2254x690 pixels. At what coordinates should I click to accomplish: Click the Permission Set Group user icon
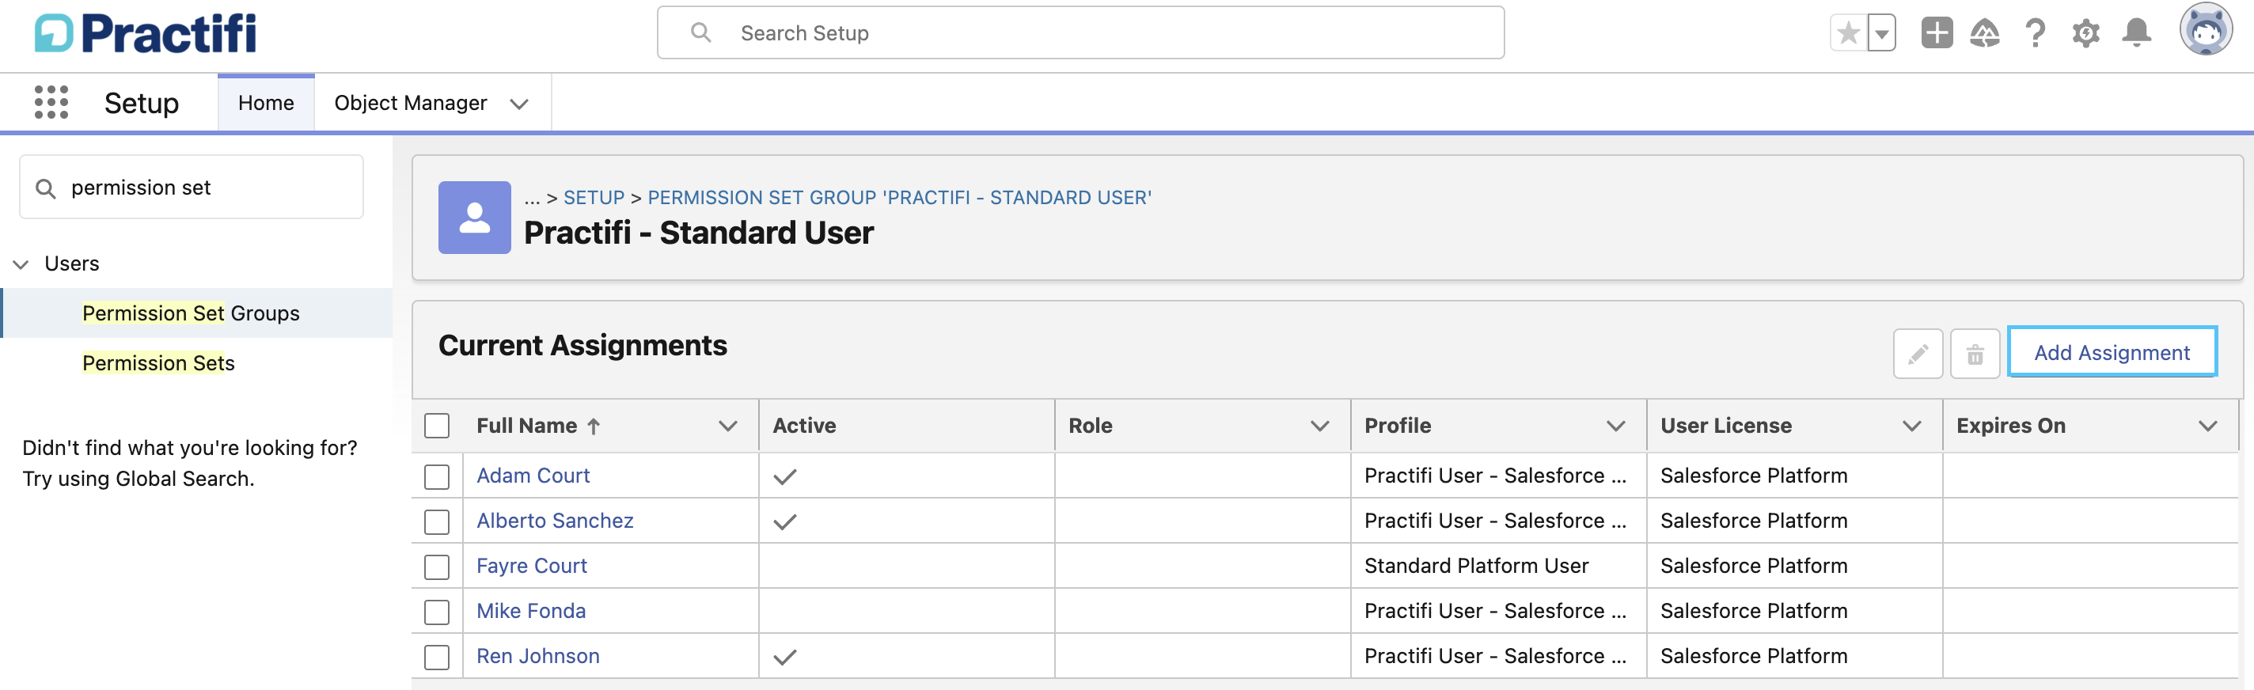[x=474, y=217]
